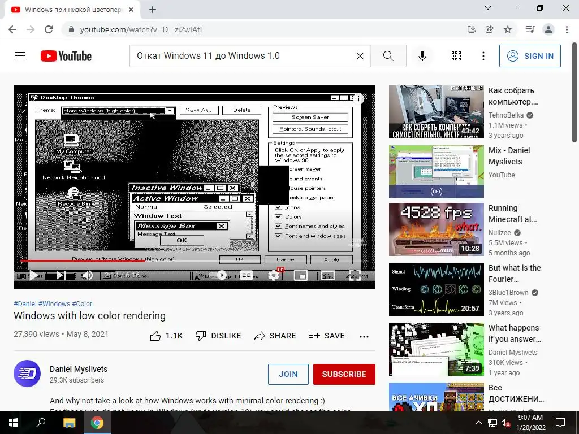Open the #Daniel hashtag link

[25, 303]
